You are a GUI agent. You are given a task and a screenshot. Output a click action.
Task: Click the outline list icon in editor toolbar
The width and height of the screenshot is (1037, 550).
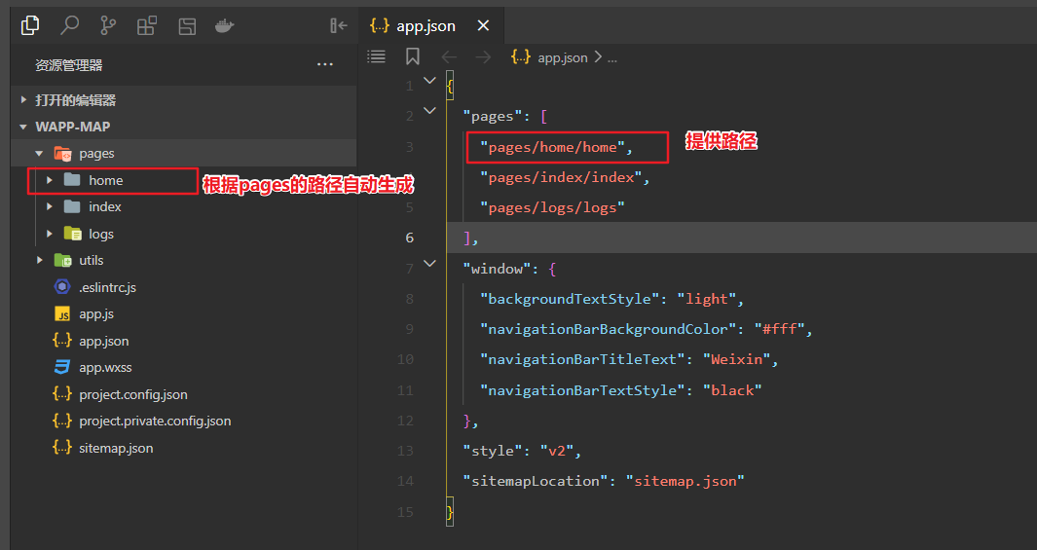coord(376,56)
